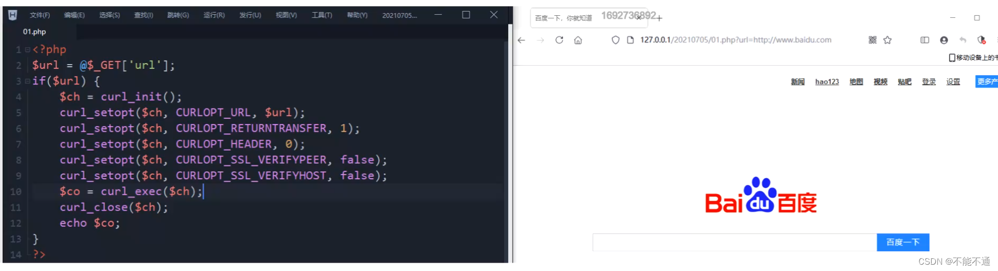Bookmark this page with star icon
This screenshot has width=998, height=271.
point(887,40)
